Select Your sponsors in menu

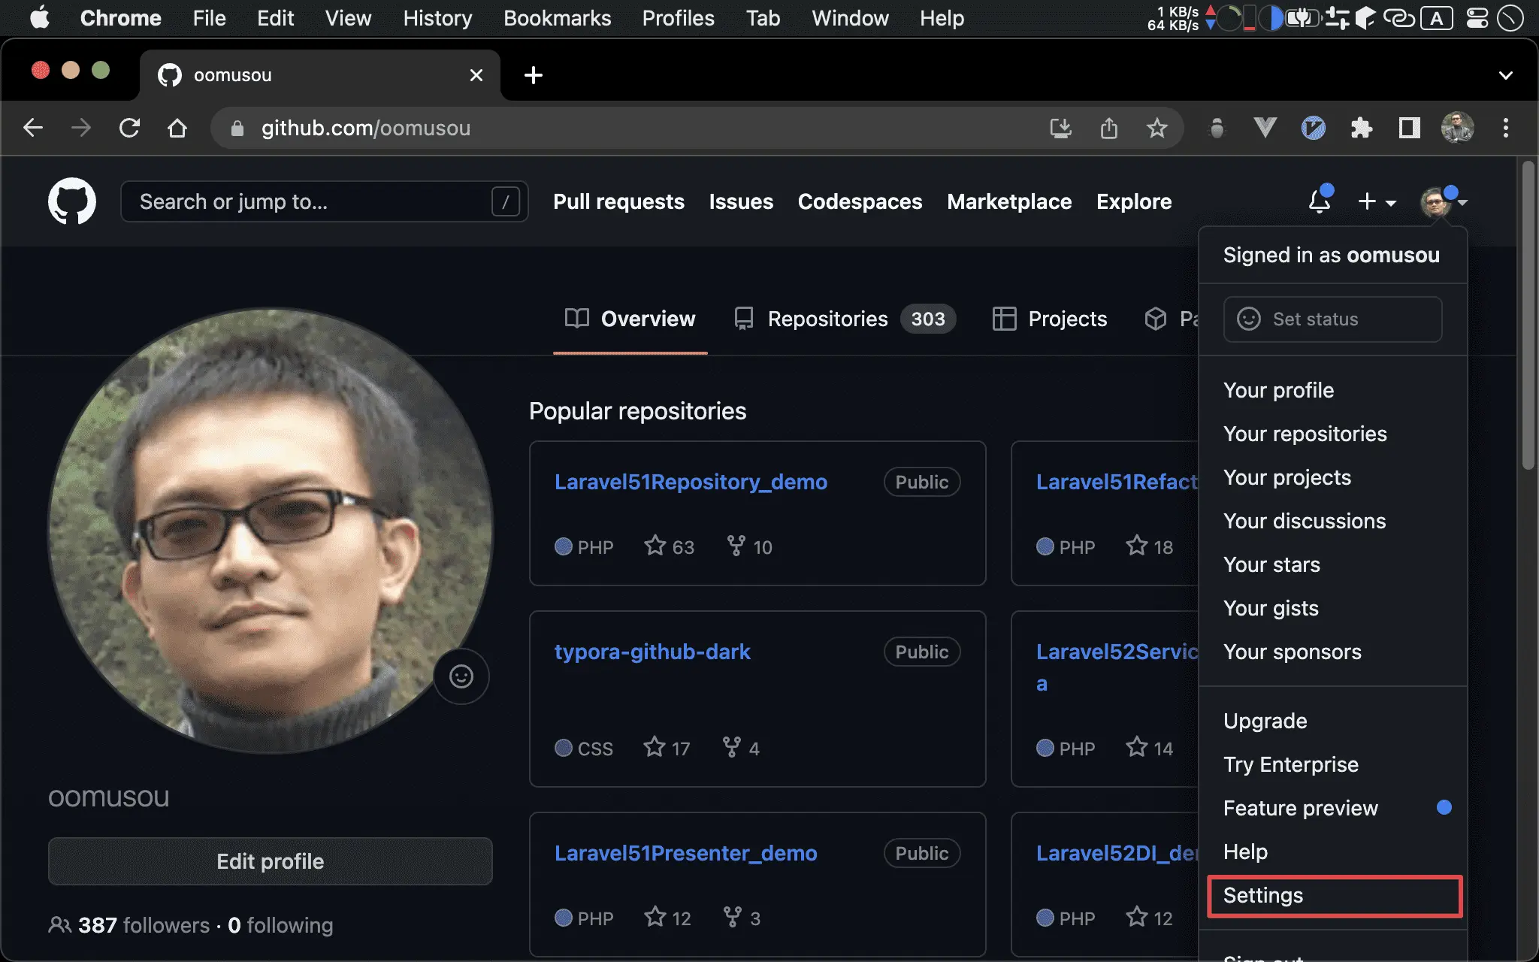coord(1333,652)
